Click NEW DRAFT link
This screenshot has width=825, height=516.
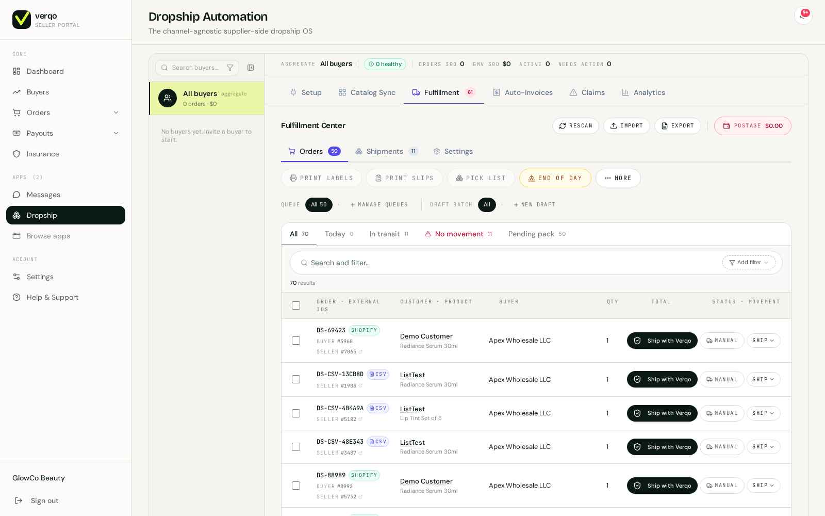534,205
